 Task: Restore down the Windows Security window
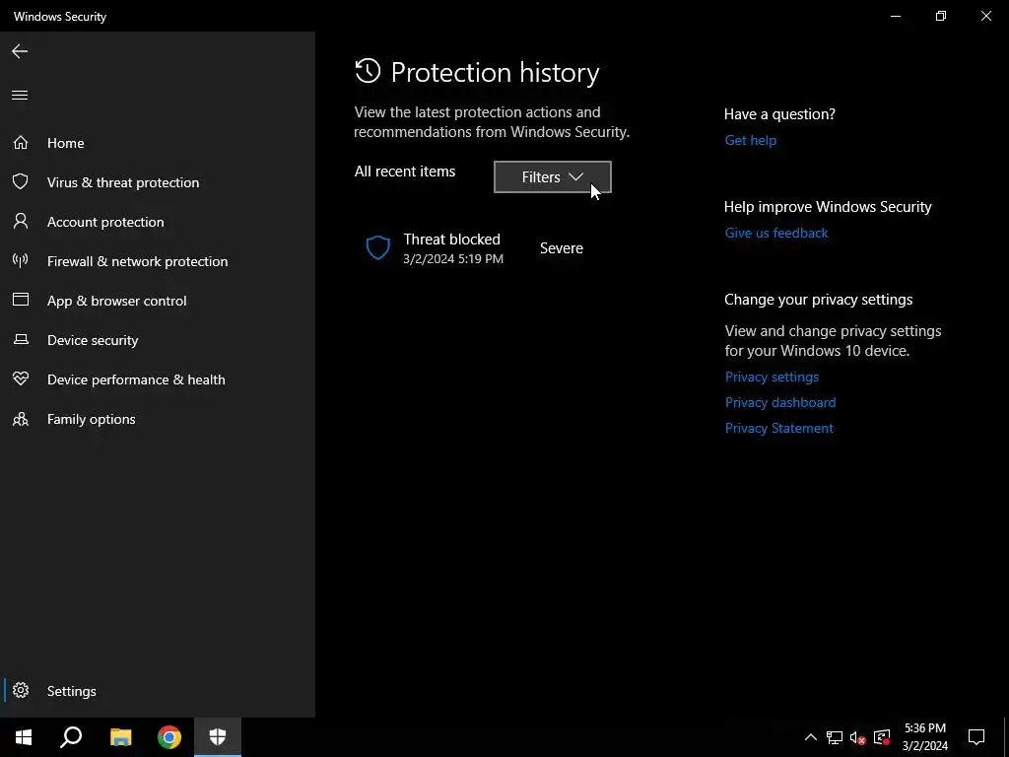(941, 16)
